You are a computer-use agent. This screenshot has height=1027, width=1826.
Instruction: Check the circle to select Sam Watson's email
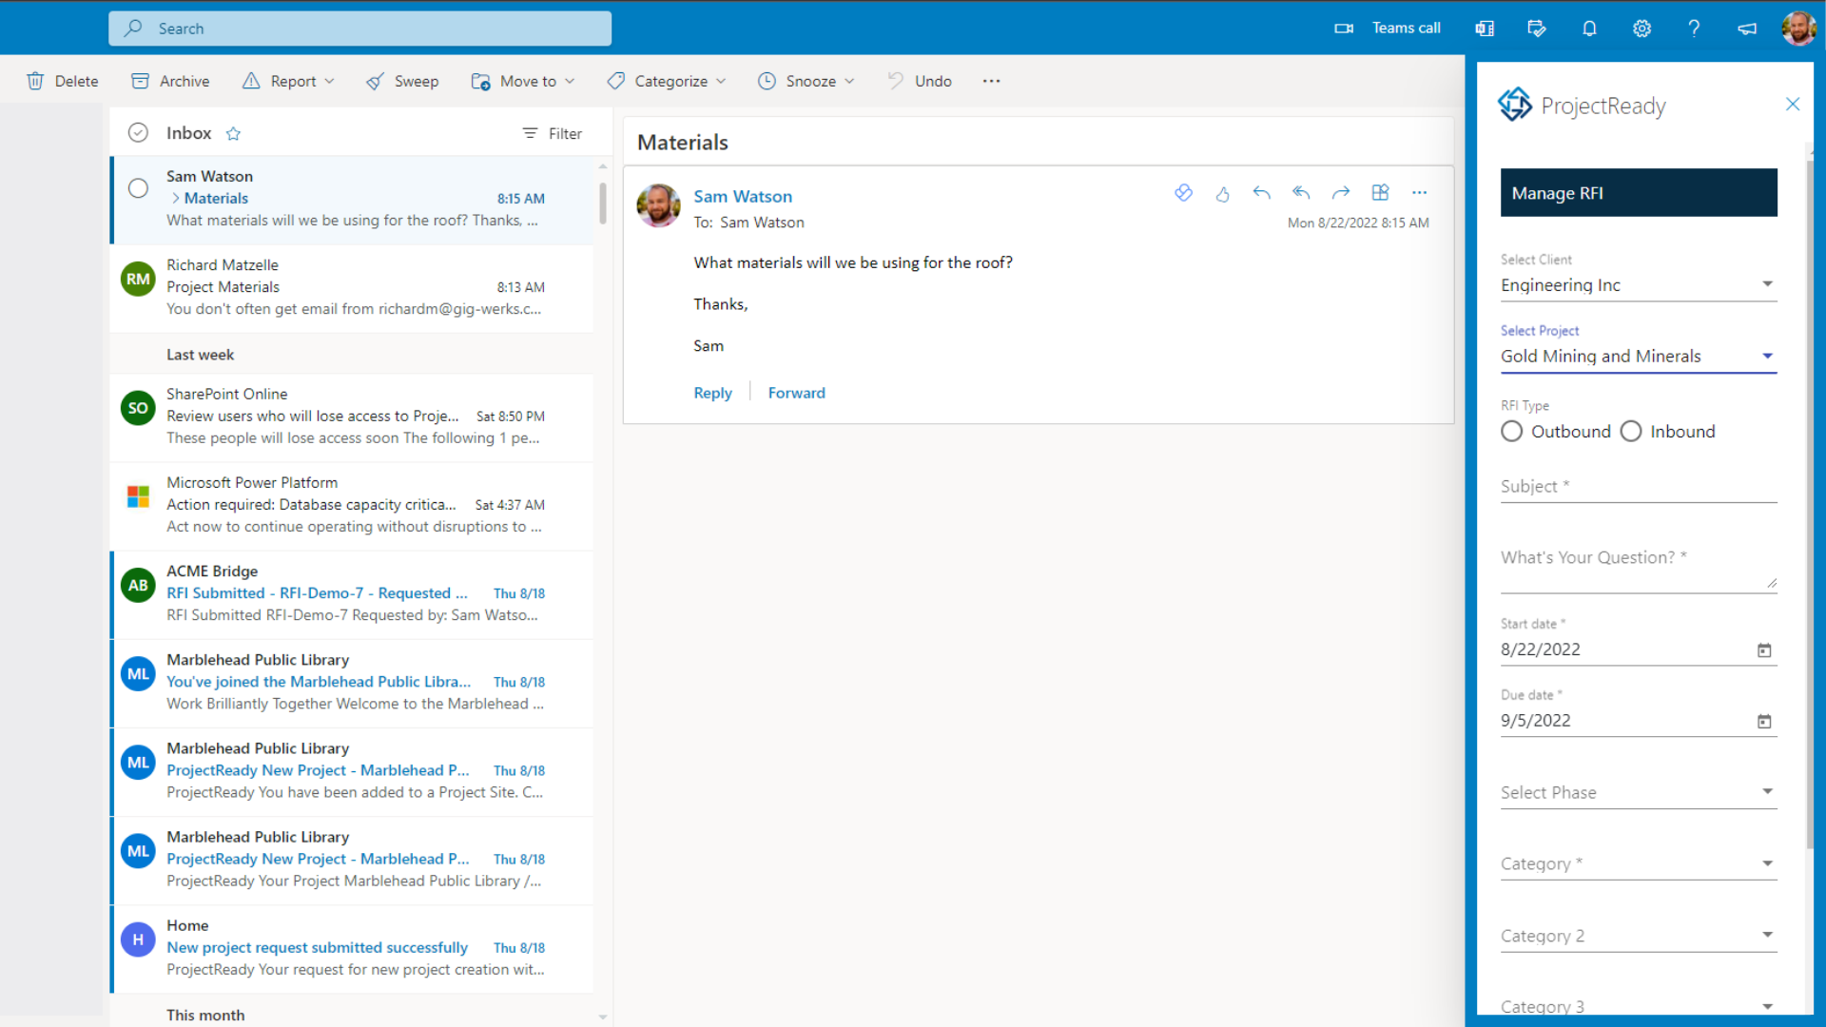click(x=138, y=187)
